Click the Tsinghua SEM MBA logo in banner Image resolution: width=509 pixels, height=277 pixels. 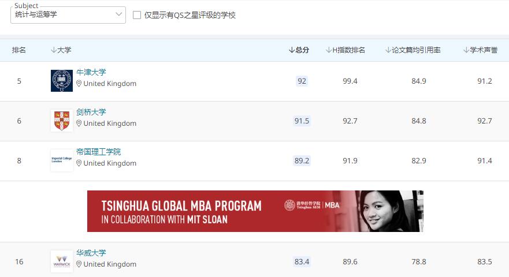311,205
